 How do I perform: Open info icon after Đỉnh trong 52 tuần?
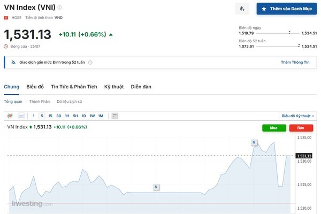pyautogui.click(x=90, y=63)
